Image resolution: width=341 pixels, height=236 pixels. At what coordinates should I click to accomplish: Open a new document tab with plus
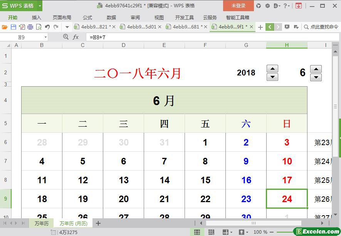tap(260, 27)
